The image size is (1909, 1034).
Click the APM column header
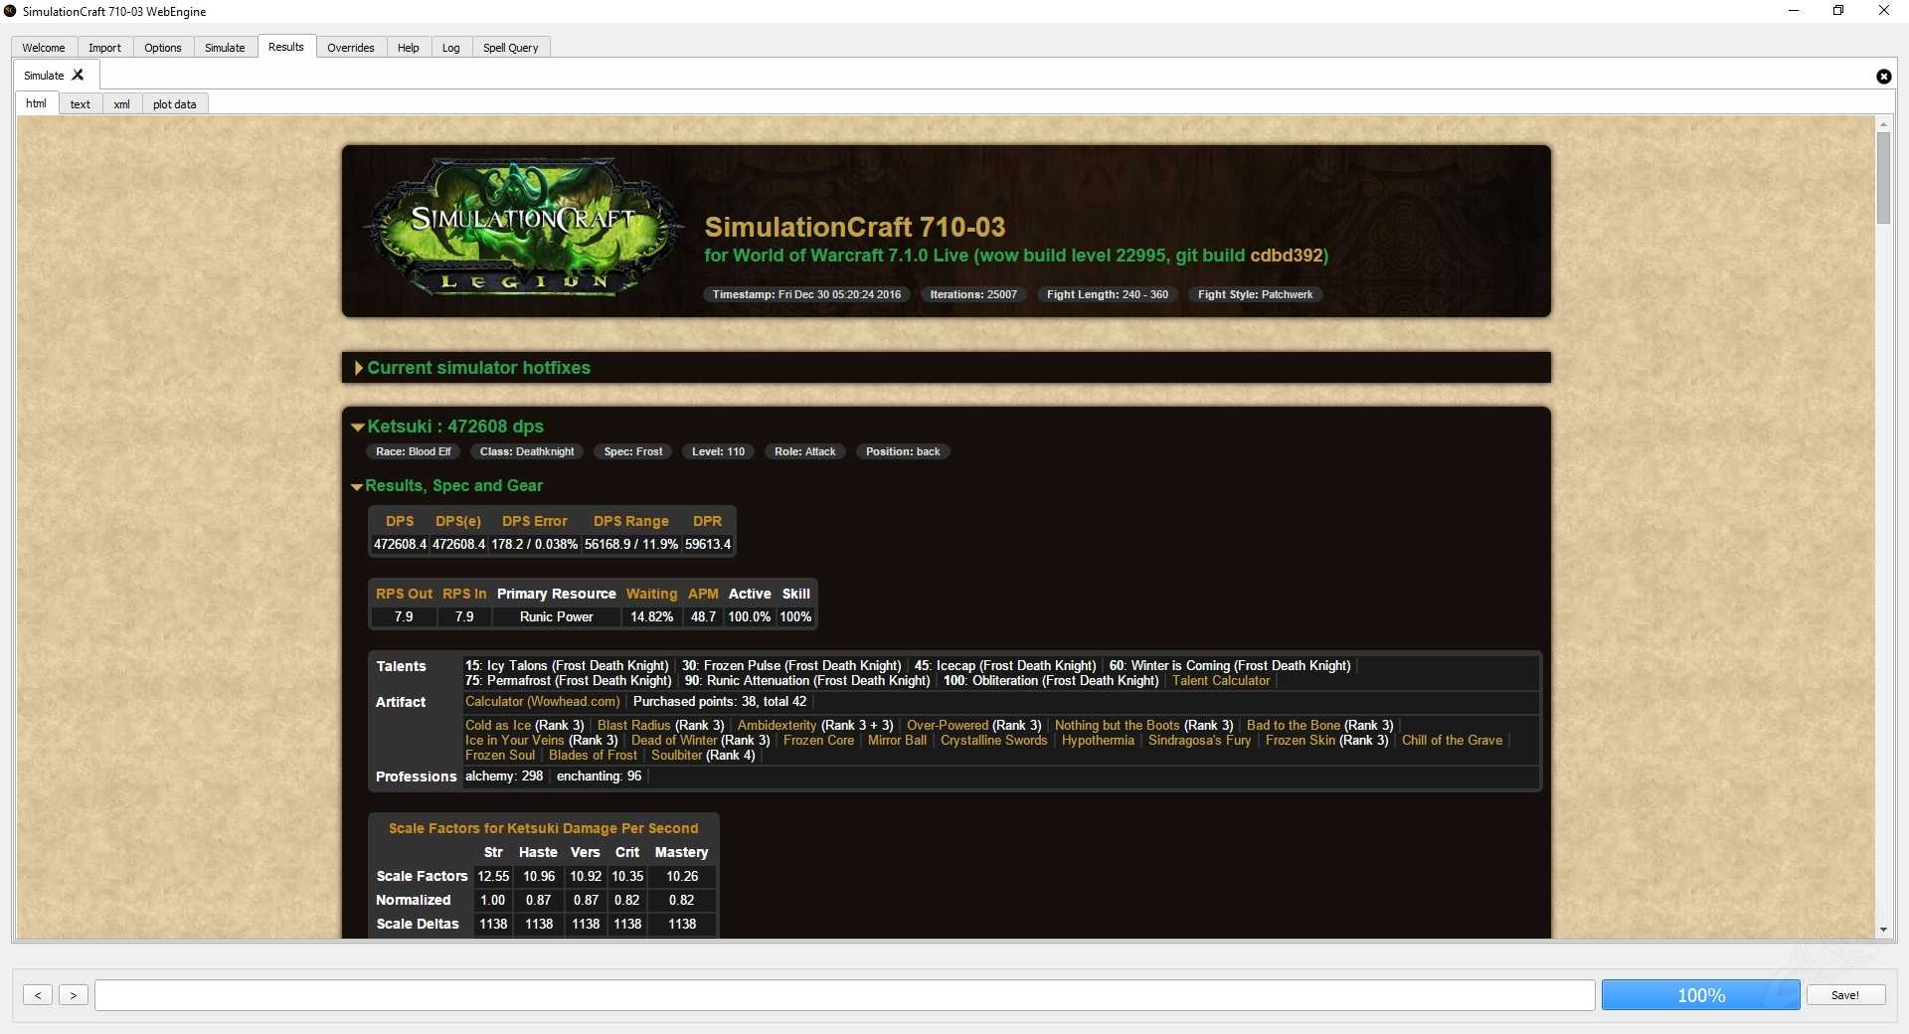pos(703,594)
